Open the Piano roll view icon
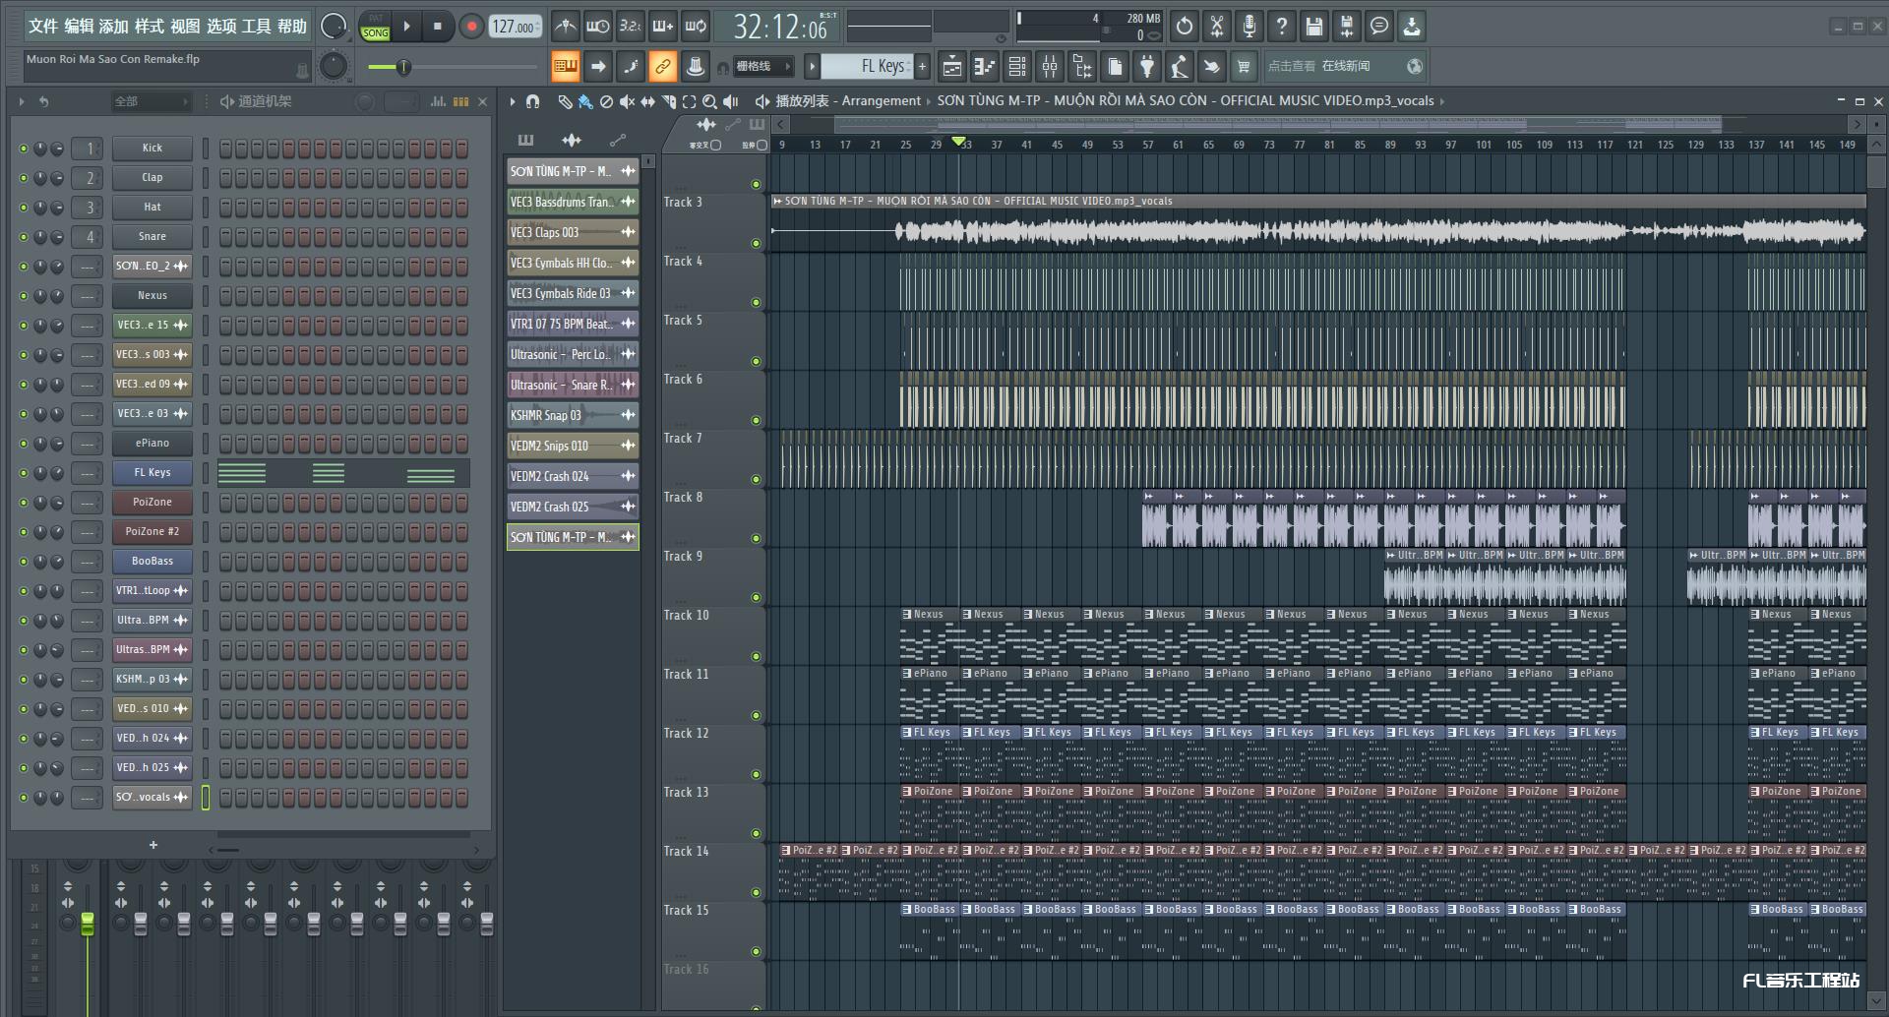The height and width of the screenshot is (1017, 1889). pos(985,66)
